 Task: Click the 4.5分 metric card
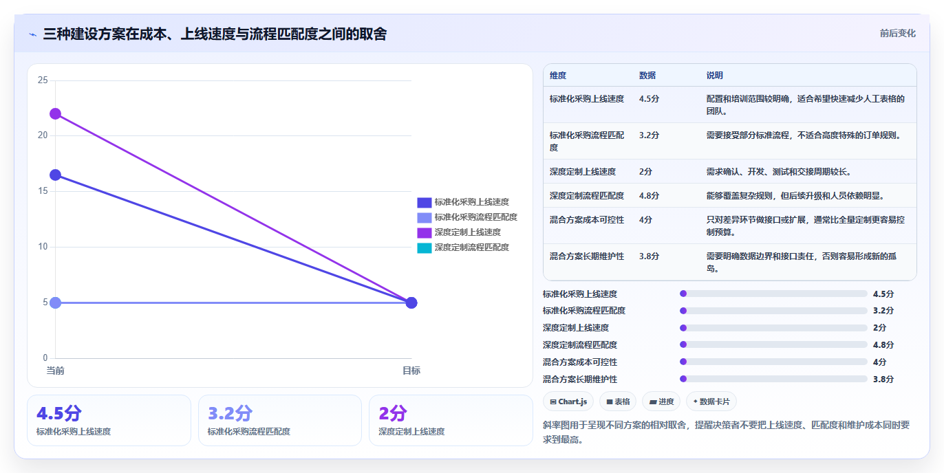point(109,420)
